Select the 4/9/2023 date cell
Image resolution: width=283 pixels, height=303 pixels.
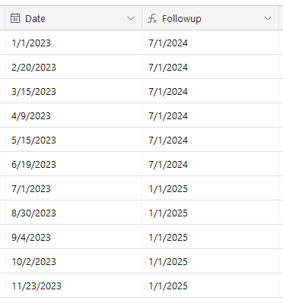tap(73, 115)
